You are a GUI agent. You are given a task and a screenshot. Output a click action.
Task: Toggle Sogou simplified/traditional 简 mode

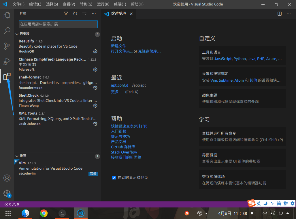[x=279, y=203]
